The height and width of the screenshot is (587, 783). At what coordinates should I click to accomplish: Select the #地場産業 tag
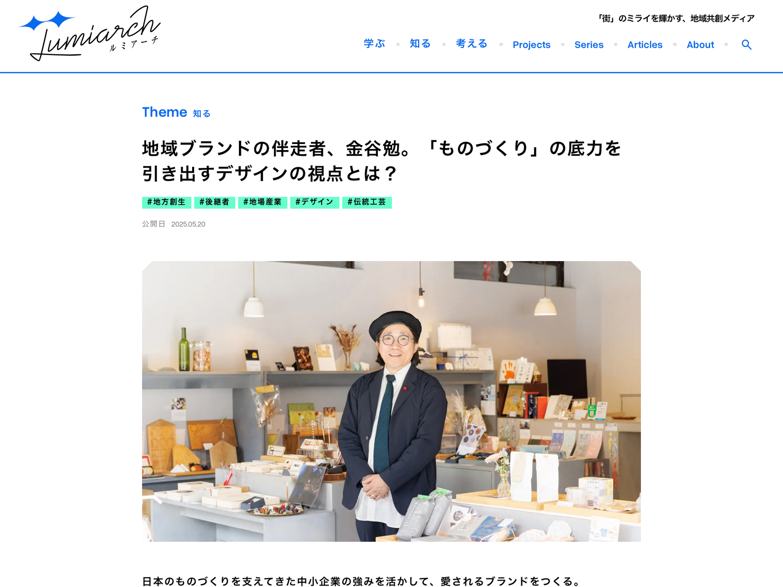pyautogui.click(x=262, y=202)
